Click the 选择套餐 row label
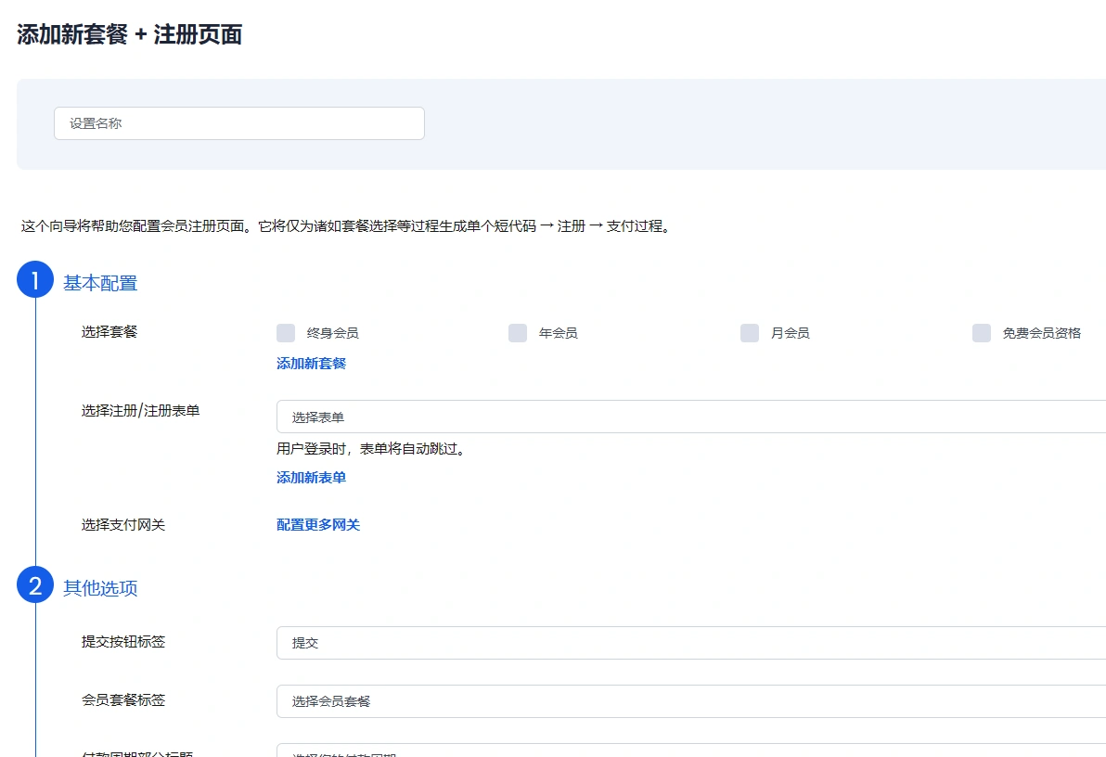This screenshot has height=757, width=1106. point(108,331)
